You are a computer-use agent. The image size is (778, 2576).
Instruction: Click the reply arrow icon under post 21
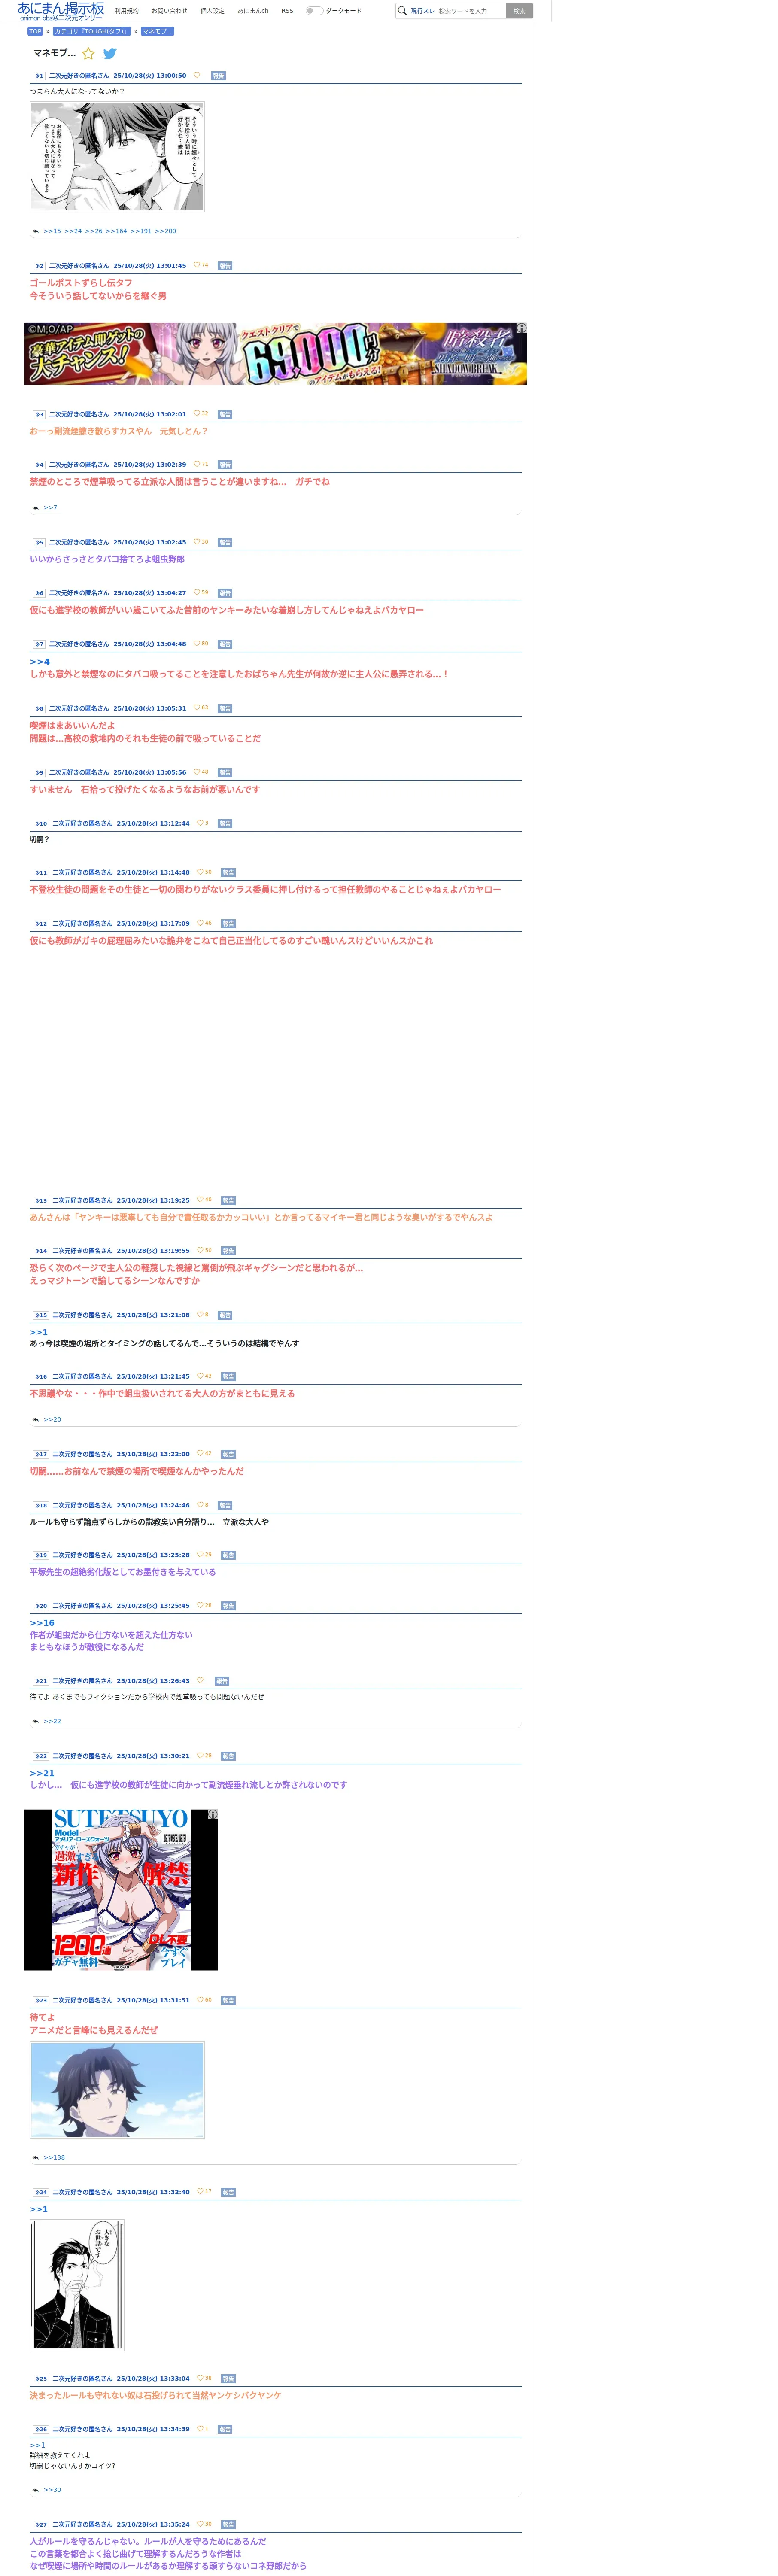(35, 1721)
